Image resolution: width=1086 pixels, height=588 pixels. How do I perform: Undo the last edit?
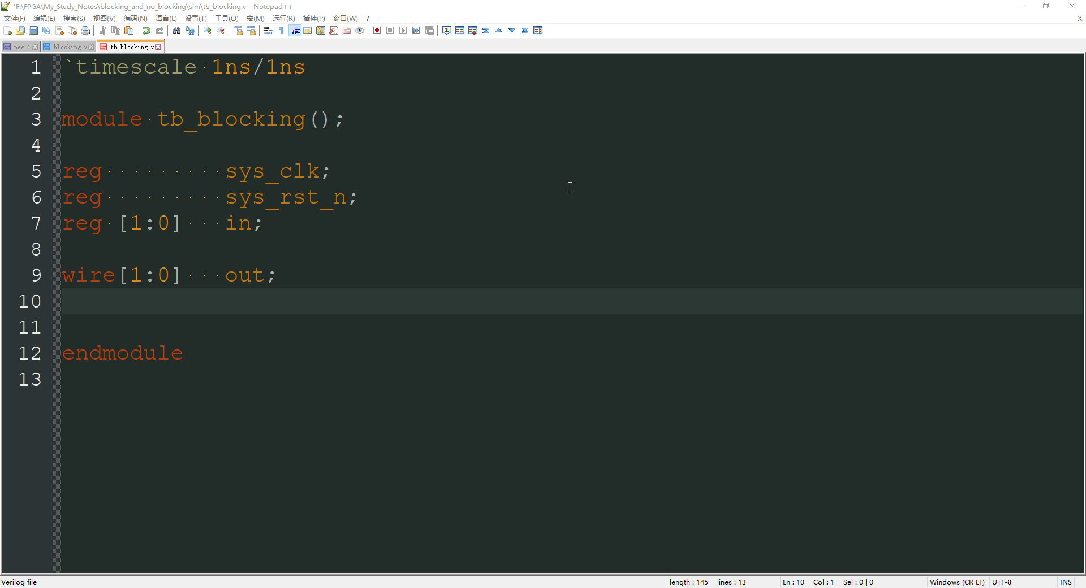146,31
